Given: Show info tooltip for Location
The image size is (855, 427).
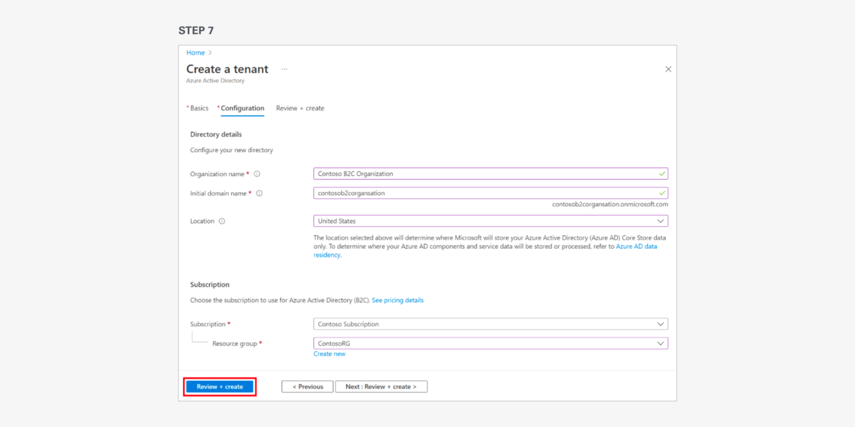Looking at the screenshot, I should [x=222, y=222].
